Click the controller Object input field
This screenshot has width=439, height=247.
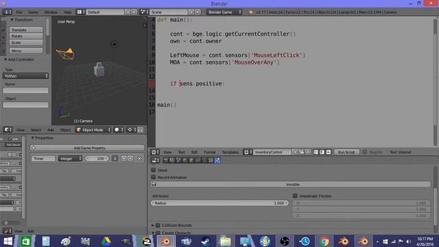pyautogui.click(x=25, y=105)
